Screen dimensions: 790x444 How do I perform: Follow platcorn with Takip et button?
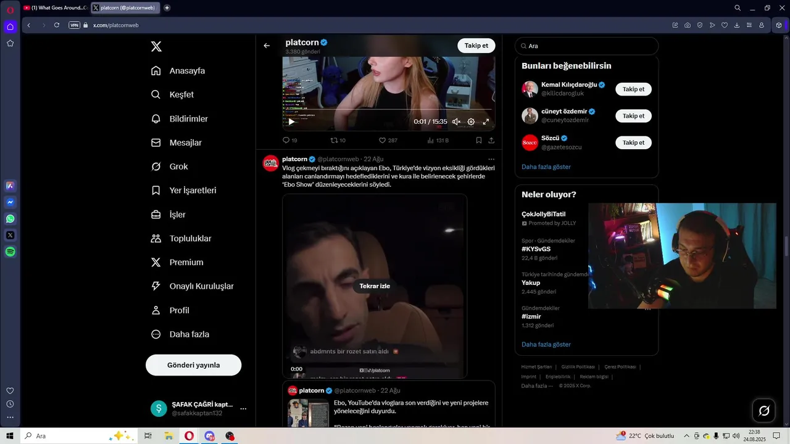pyautogui.click(x=476, y=46)
